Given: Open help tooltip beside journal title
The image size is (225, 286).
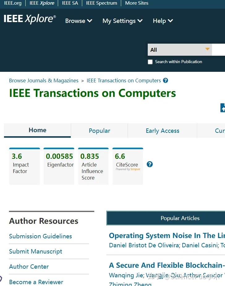Looking at the screenshot, I should (165, 80).
